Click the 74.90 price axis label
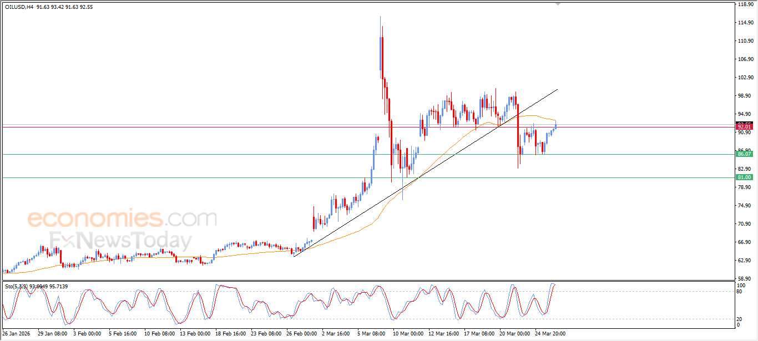This screenshot has width=758, height=341. pos(745,206)
